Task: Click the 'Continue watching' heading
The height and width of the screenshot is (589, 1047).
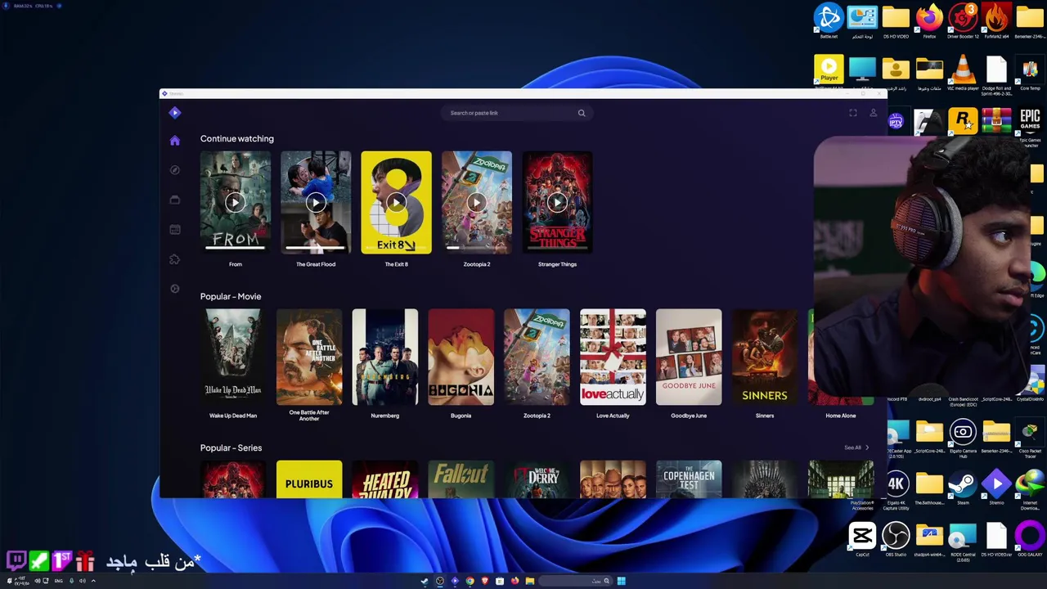Action: click(237, 139)
